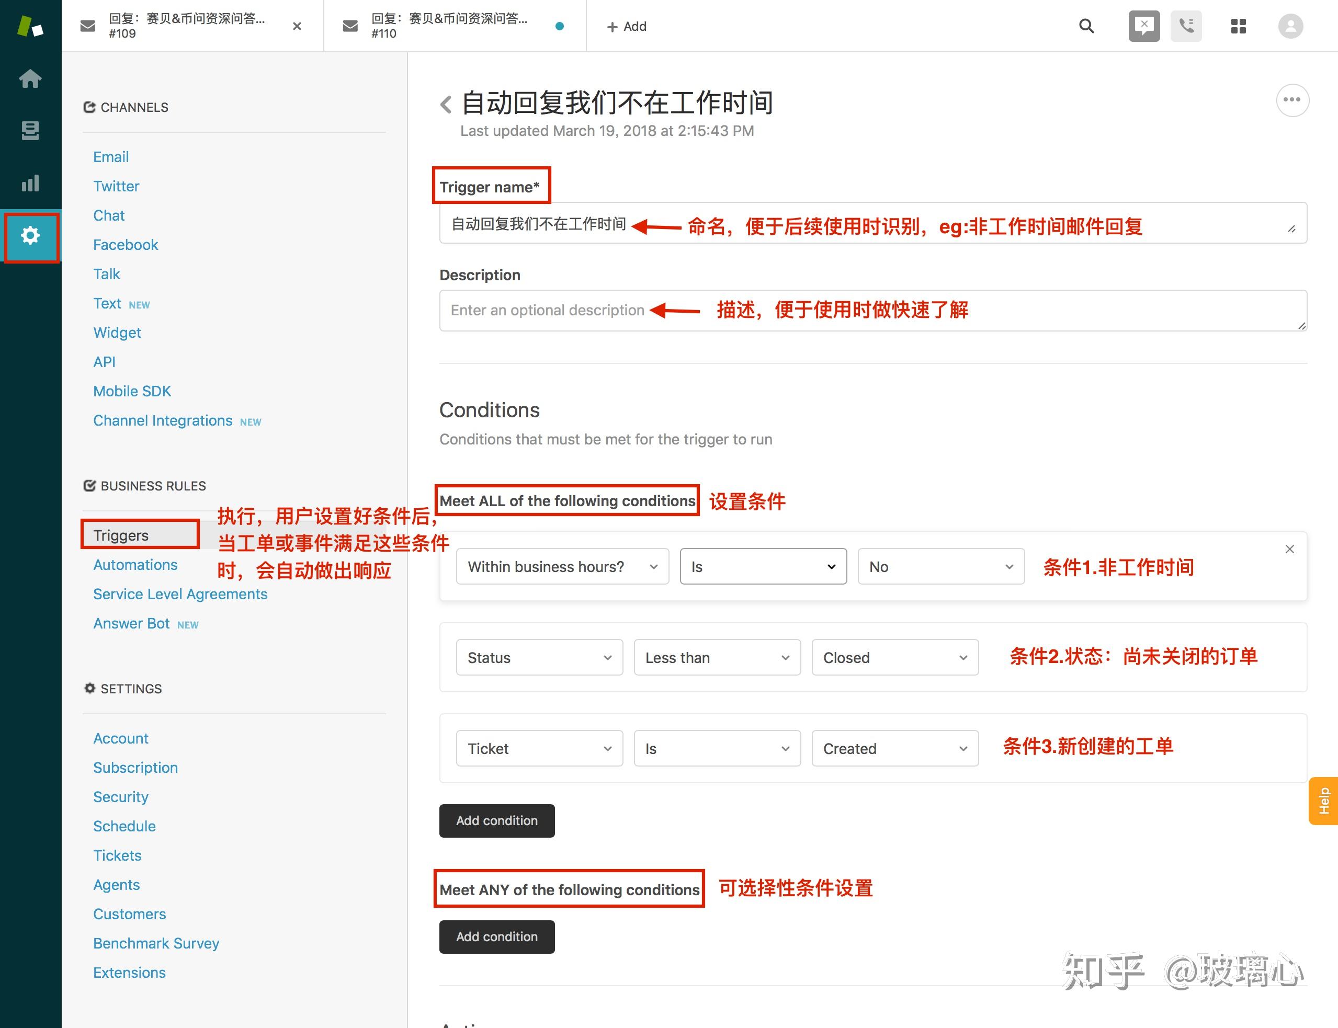This screenshot has height=1028, width=1338.
Task: Open the Reporting bar chart icon
Action: (30, 183)
